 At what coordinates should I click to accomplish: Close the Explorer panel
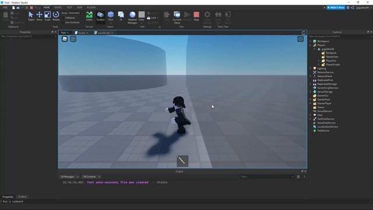(371, 32)
